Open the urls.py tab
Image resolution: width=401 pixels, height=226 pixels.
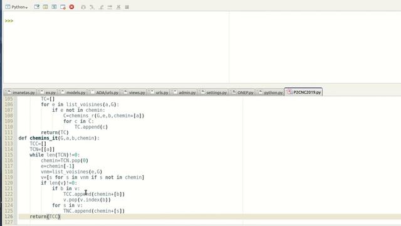point(159,92)
